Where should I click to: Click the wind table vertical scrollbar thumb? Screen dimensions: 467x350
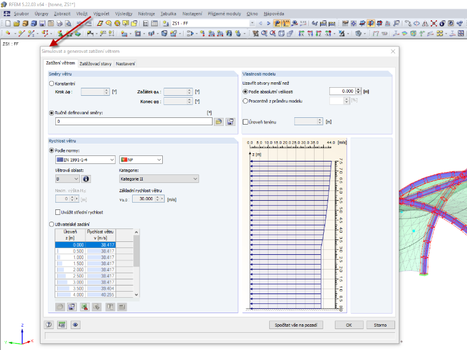coord(136,251)
